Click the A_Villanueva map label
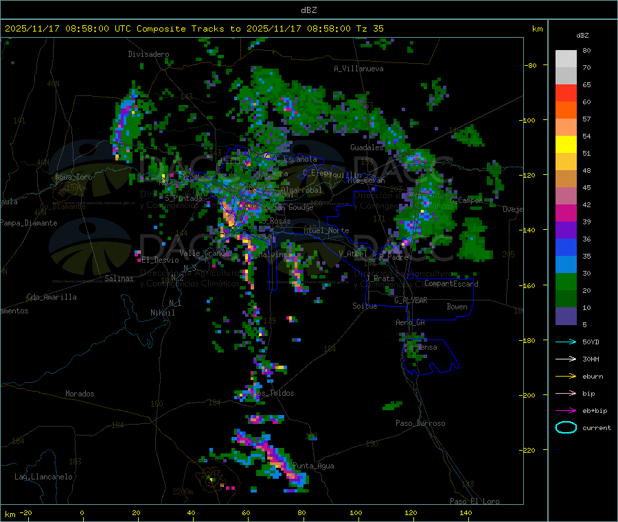The image size is (618, 522). (358, 69)
